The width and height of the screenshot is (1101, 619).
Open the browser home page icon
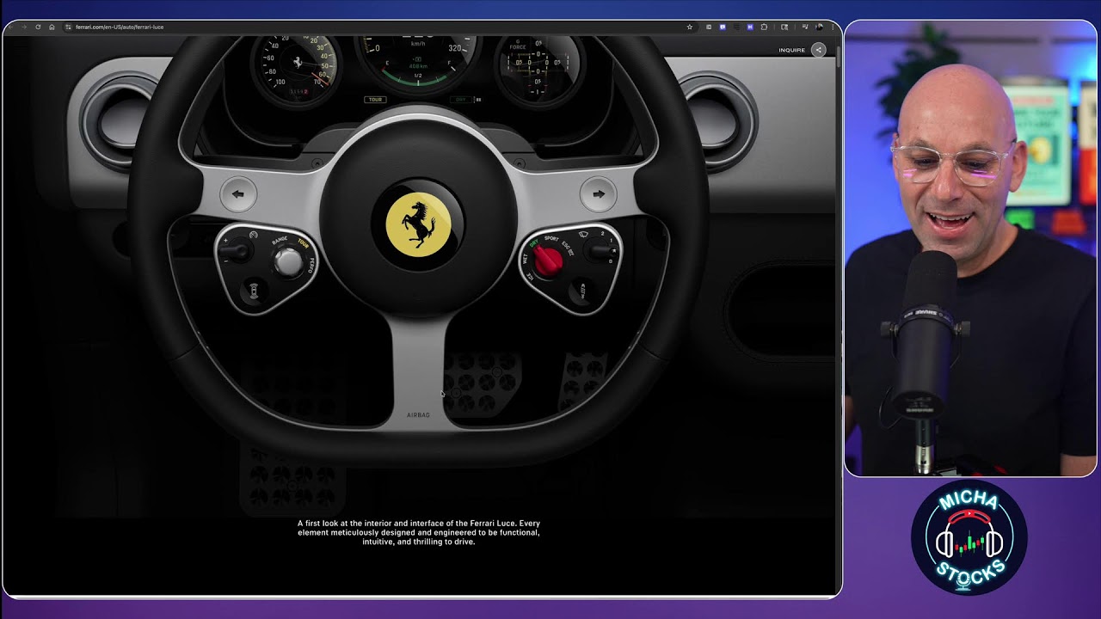(52, 27)
